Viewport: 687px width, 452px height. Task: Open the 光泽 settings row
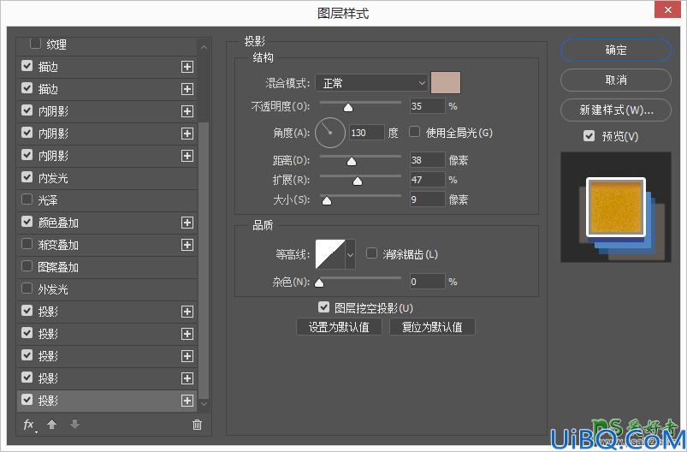(x=107, y=200)
